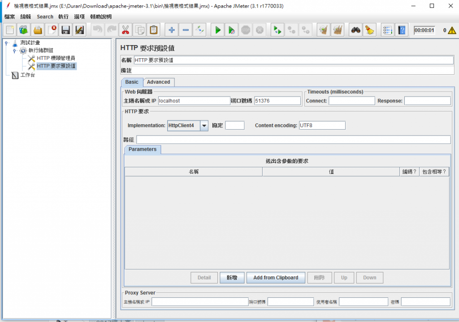Viewport: 459px width, 322px height.
Task: Collapse all nodes with minus icon
Action: (186, 30)
